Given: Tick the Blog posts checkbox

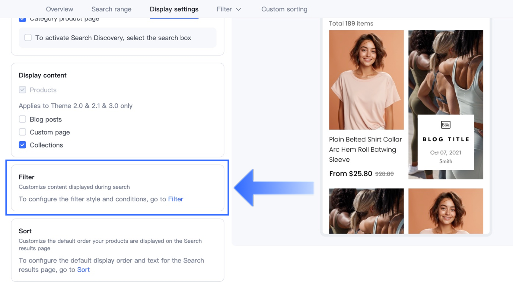Looking at the screenshot, I should point(22,119).
